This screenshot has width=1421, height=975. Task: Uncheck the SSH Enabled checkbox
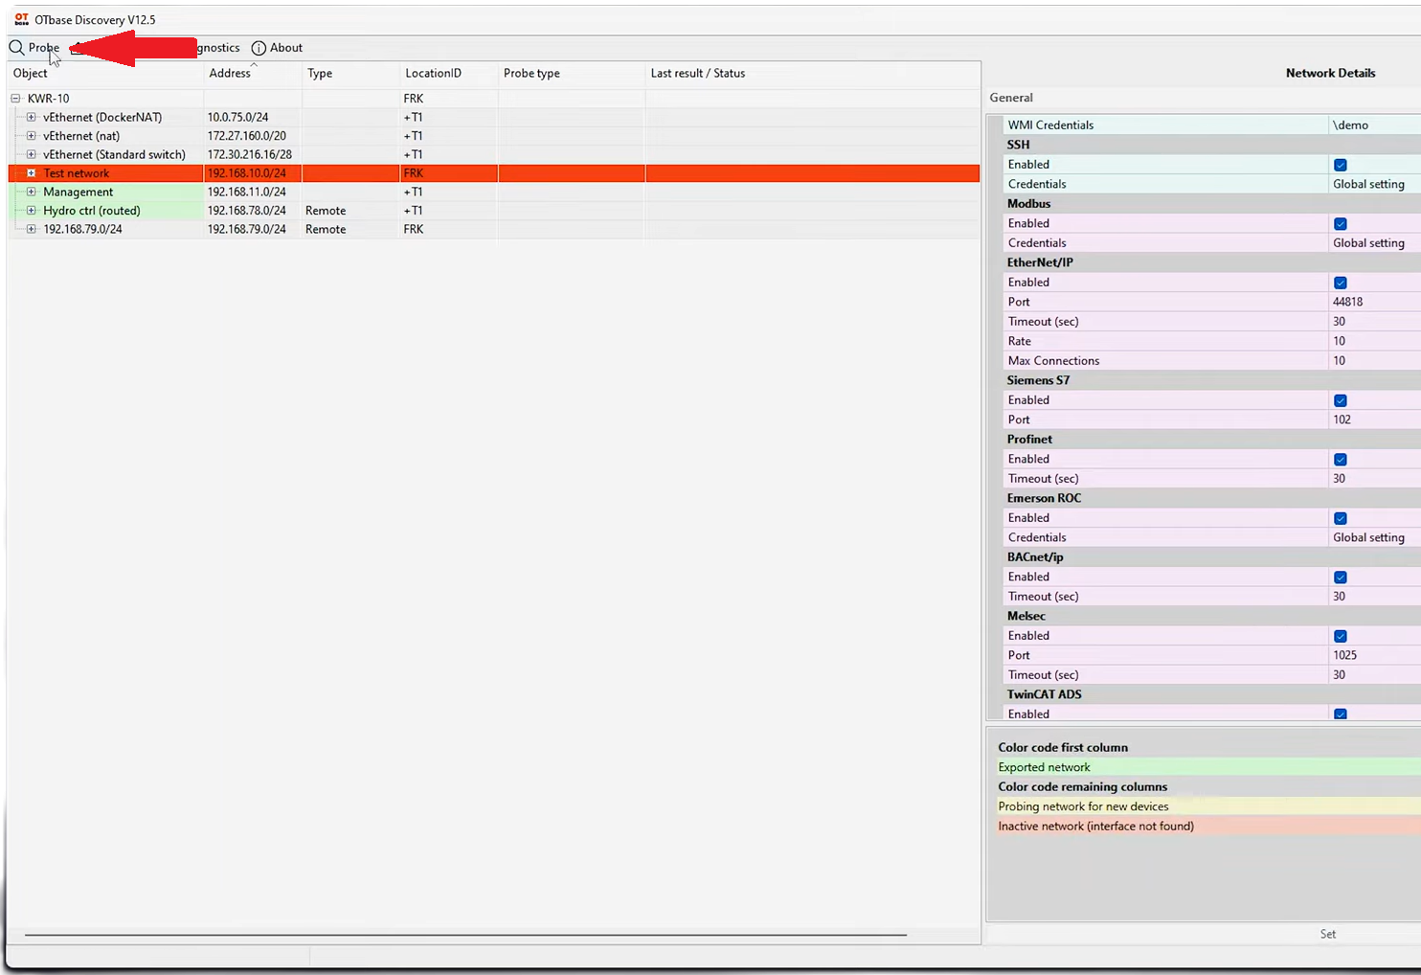(1341, 165)
